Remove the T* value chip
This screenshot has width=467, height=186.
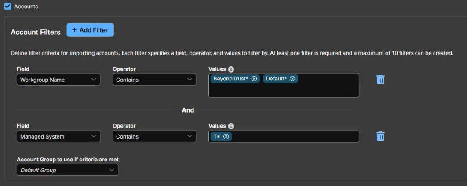[x=226, y=137]
